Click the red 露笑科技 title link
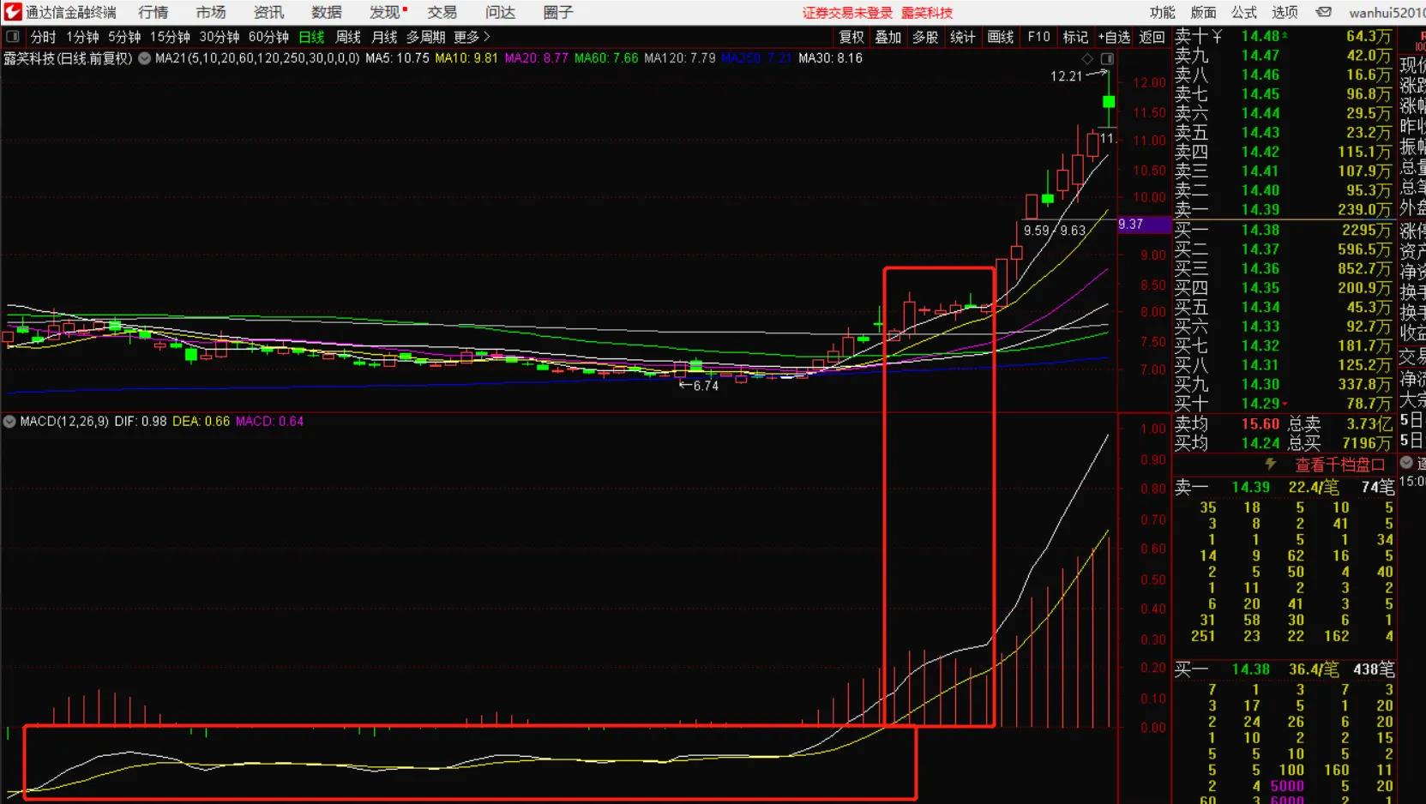Screen dimensions: 1426x804 pos(927,13)
